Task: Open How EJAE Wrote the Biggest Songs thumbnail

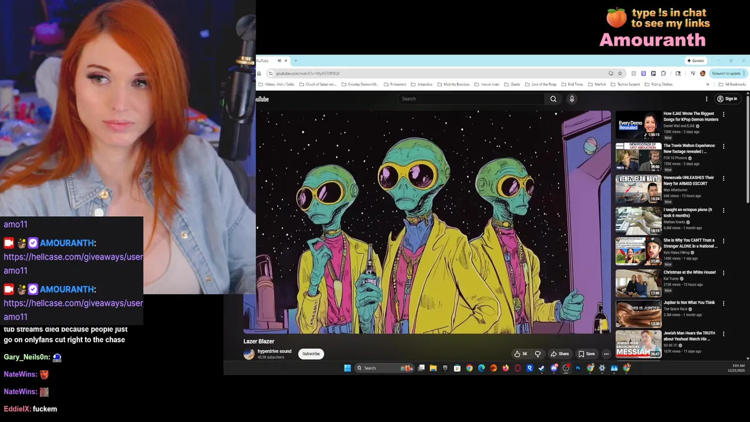Action: [638, 124]
